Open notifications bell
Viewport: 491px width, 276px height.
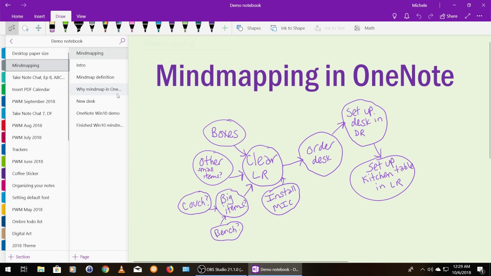(407, 16)
